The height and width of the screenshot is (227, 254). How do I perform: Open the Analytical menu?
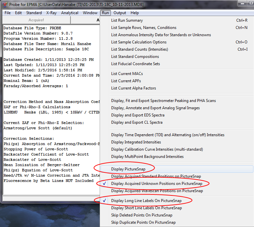click(70, 13)
